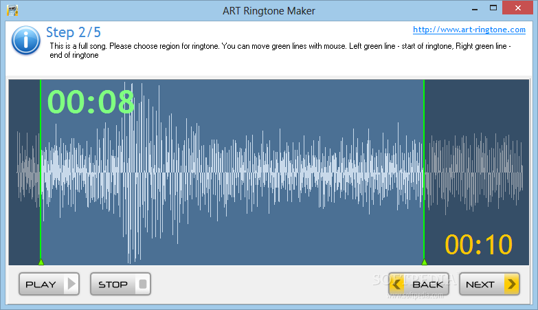Select the right green ringtone end marker
The image size is (538, 310).
click(424, 262)
